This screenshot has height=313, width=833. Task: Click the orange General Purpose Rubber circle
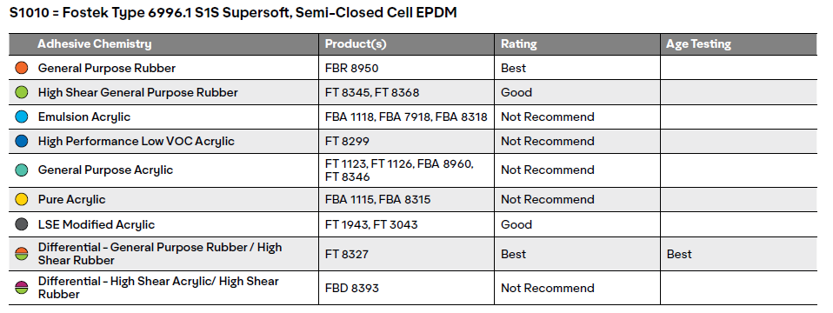click(x=21, y=68)
